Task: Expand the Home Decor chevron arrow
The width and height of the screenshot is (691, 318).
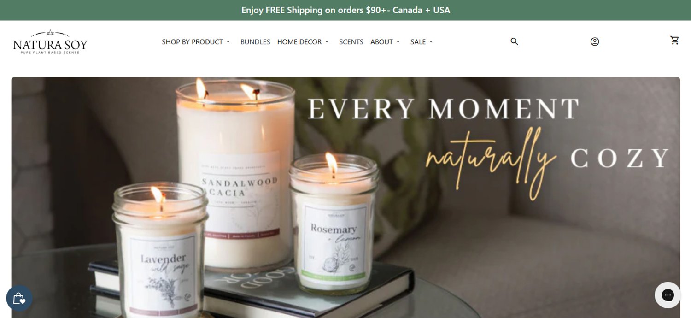Action: (327, 41)
